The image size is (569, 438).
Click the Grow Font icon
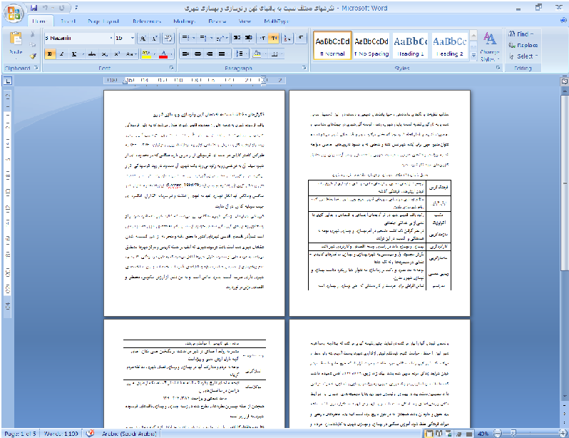tap(143, 38)
